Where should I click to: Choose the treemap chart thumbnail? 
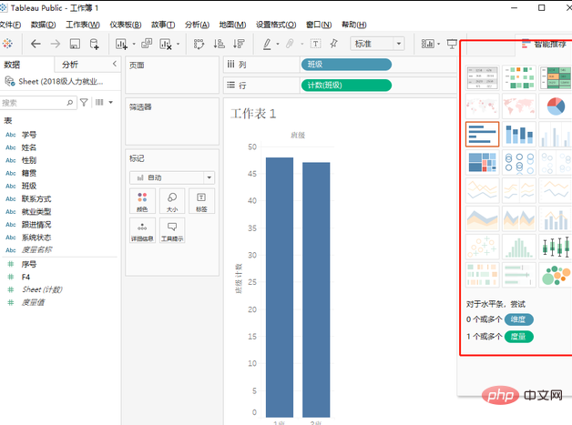coord(482,163)
